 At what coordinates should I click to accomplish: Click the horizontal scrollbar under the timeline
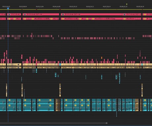click(53, 123)
